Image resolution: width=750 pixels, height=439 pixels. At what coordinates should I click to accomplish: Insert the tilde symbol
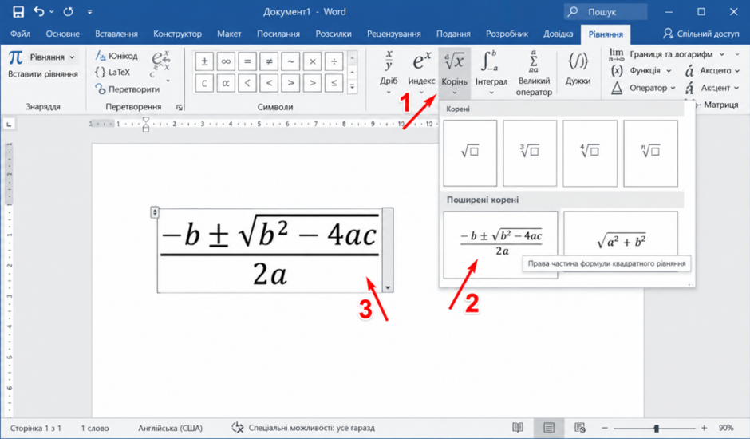pos(290,61)
